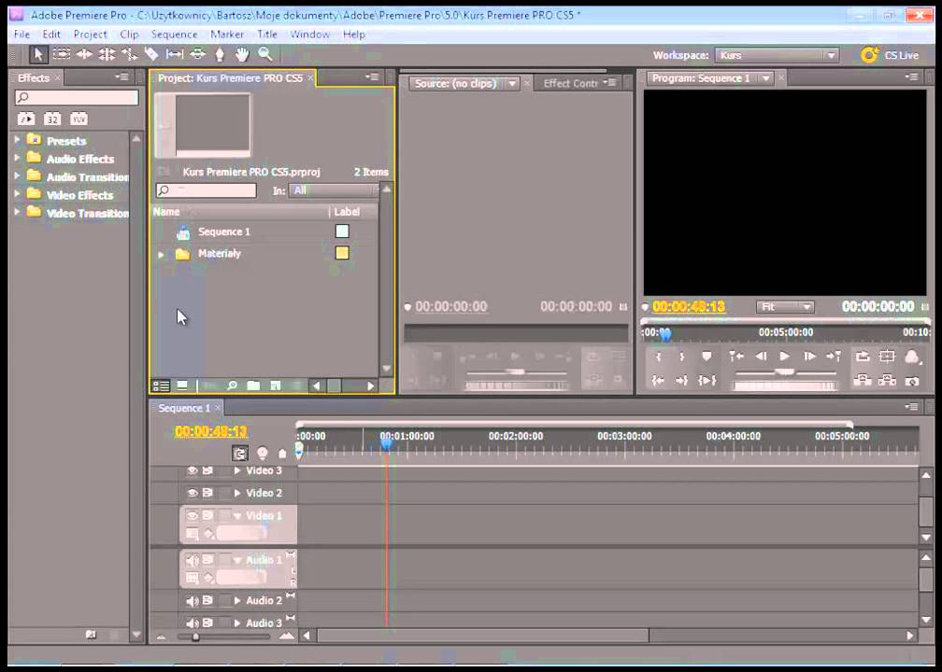Open the Title menu

[267, 35]
